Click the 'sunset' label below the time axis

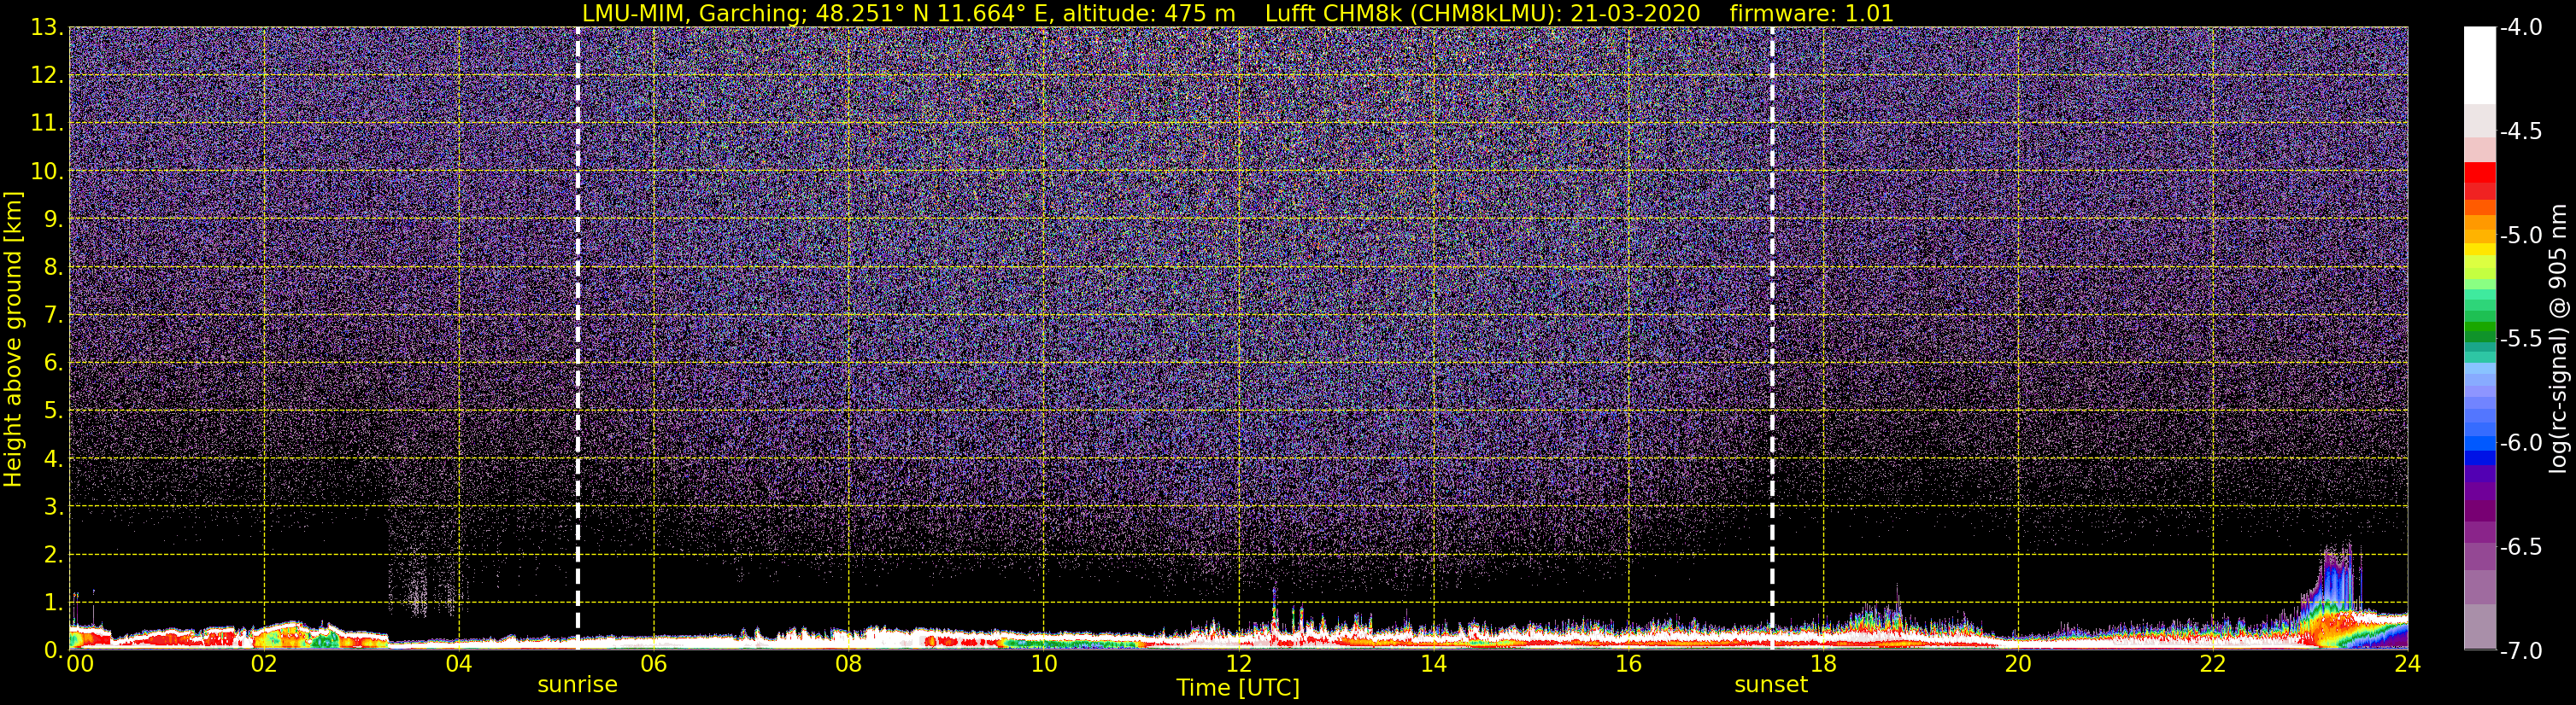[1771, 685]
